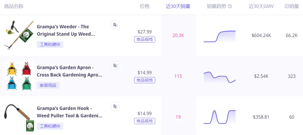Click translate icon for Grampa's Garden Hook
303x135 pixels.
115,106
